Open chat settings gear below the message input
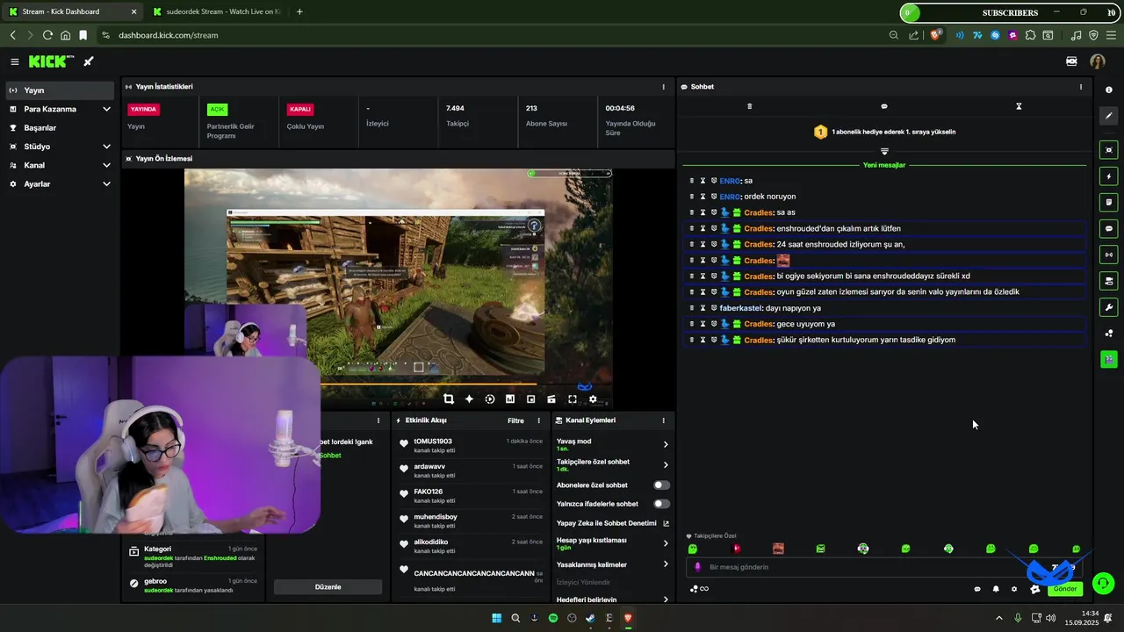This screenshot has height=632, width=1124. pos(1014,589)
